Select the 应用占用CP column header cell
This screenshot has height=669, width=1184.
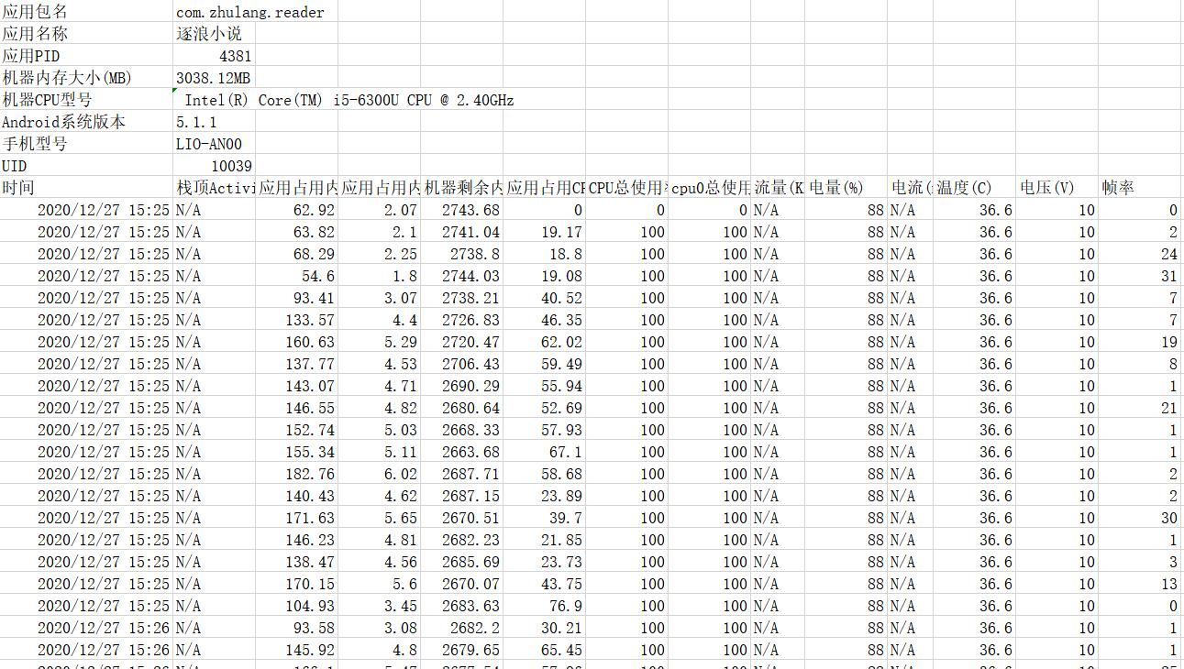point(545,188)
